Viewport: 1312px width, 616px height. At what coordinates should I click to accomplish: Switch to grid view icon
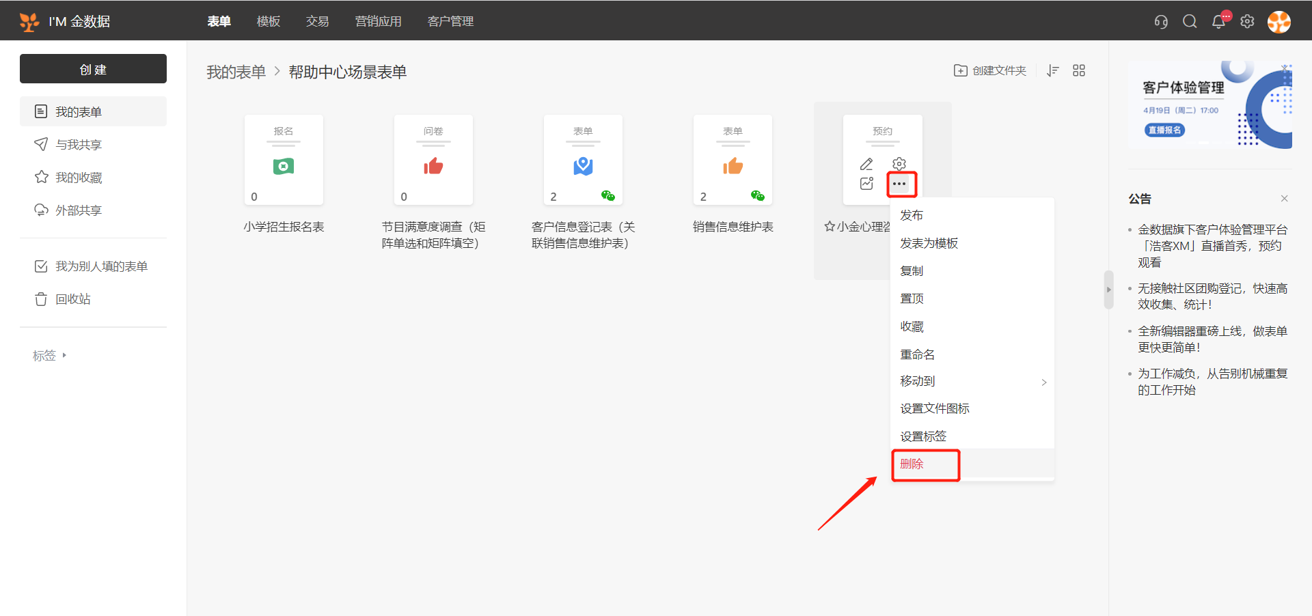[x=1079, y=70]
